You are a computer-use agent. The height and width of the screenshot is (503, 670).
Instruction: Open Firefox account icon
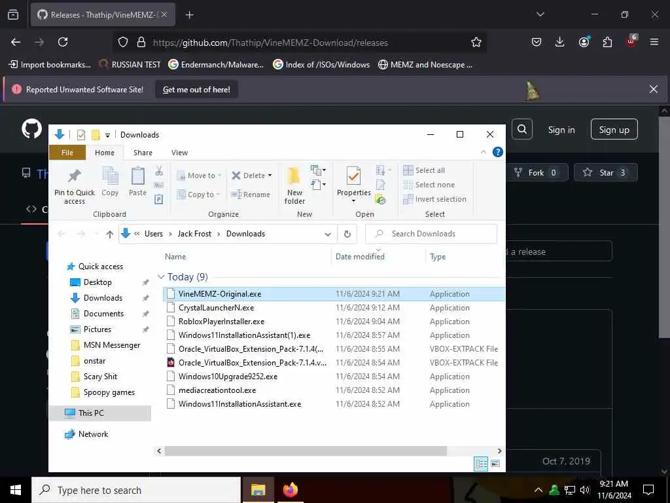(584, 42)
